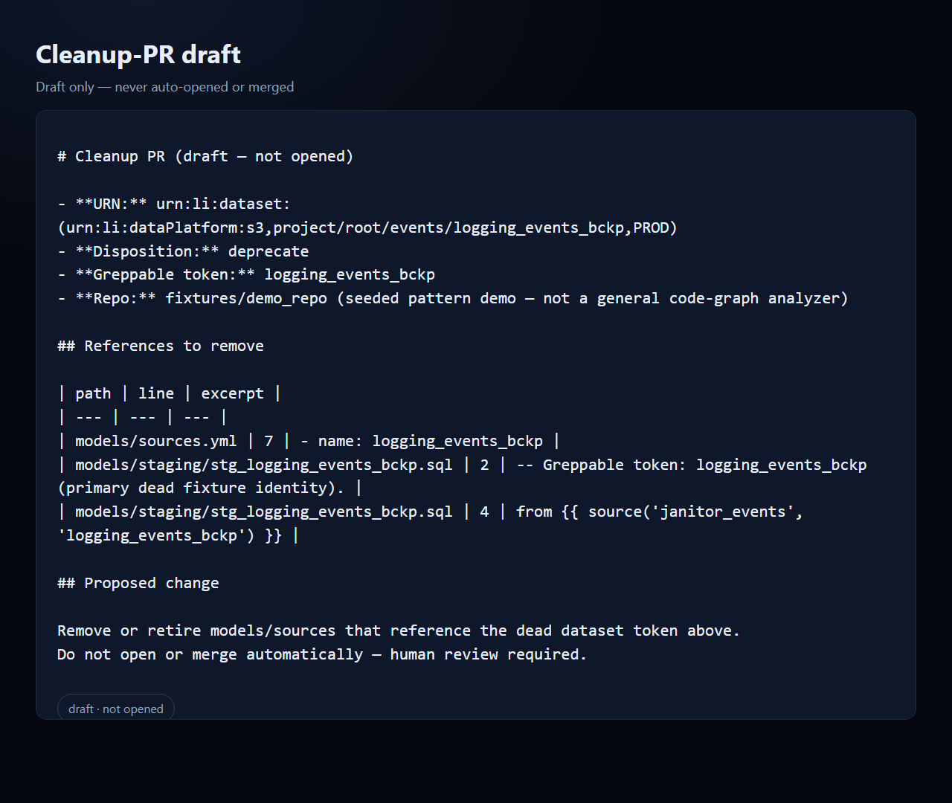Click the dataPlatform:s3 path line
The image size is (952, 803).
pos(367,228)
